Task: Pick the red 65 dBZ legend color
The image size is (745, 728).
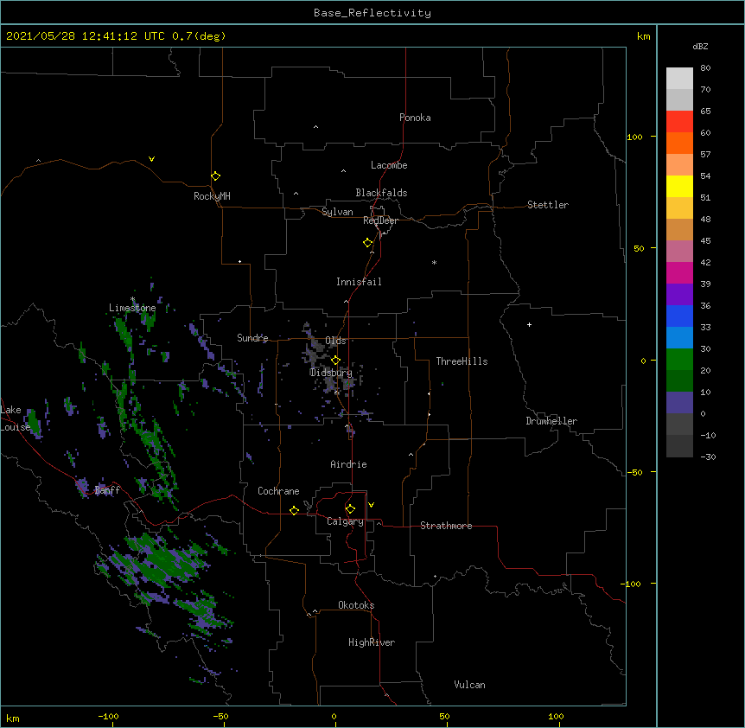Action: [679, 121]
